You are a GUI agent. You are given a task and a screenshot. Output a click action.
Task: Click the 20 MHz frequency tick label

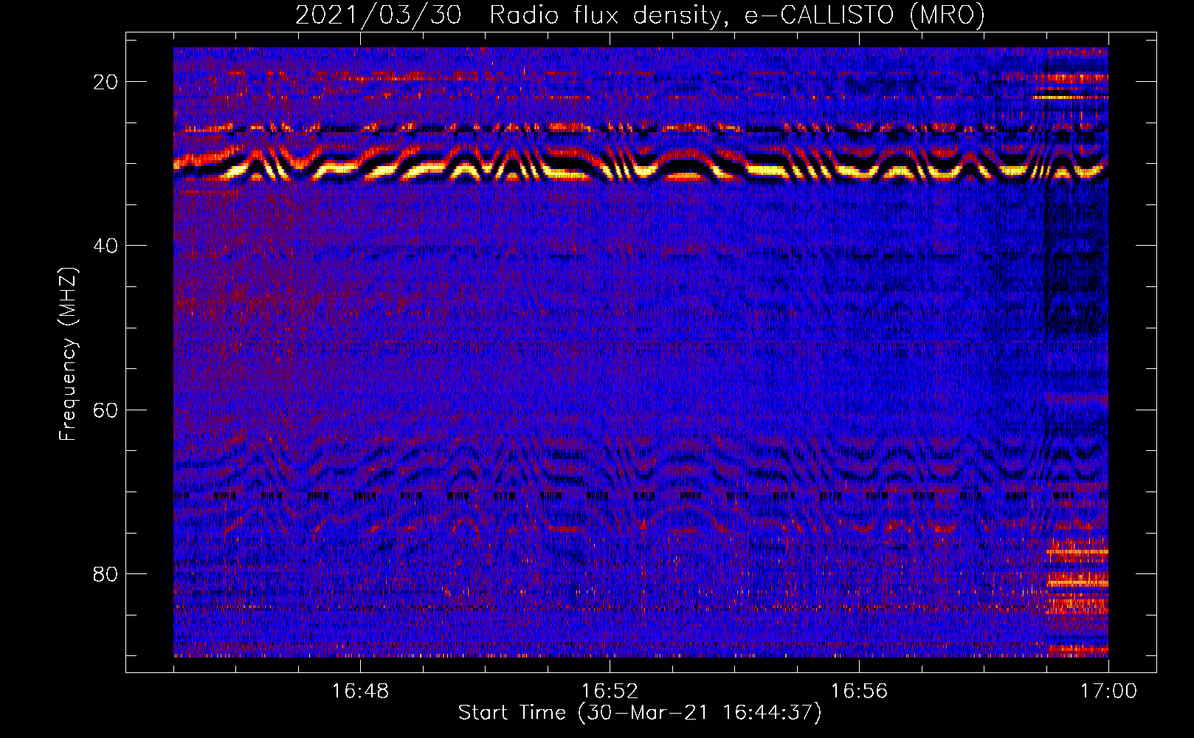[106, 82]
